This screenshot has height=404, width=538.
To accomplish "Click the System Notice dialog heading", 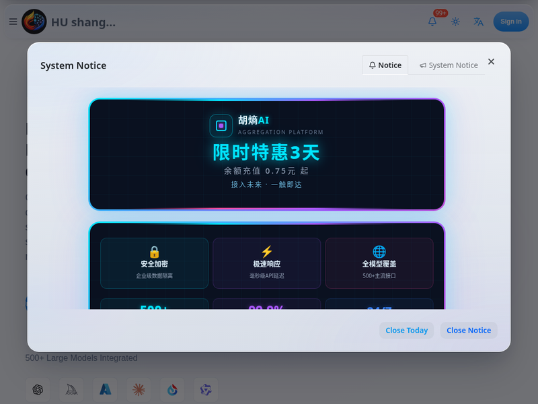I will [73, 65].
